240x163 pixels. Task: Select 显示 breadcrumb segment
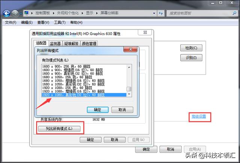pyautogui.click(x=90, y=13)
